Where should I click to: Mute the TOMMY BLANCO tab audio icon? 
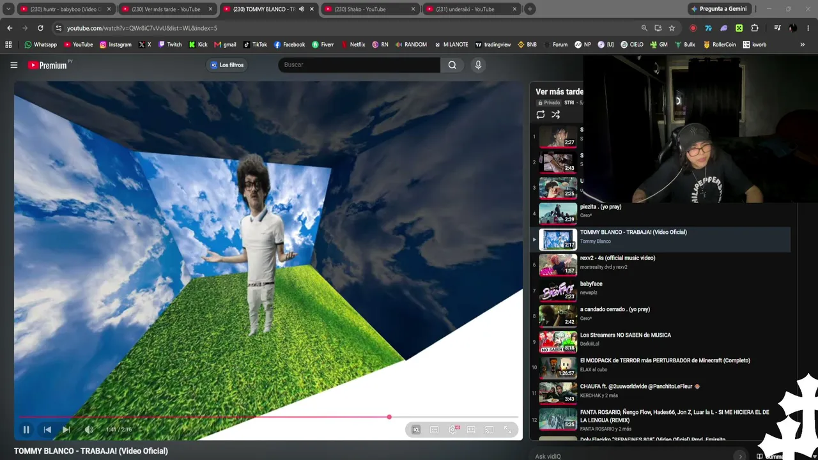pyautogui.click(x=301, y=9)
